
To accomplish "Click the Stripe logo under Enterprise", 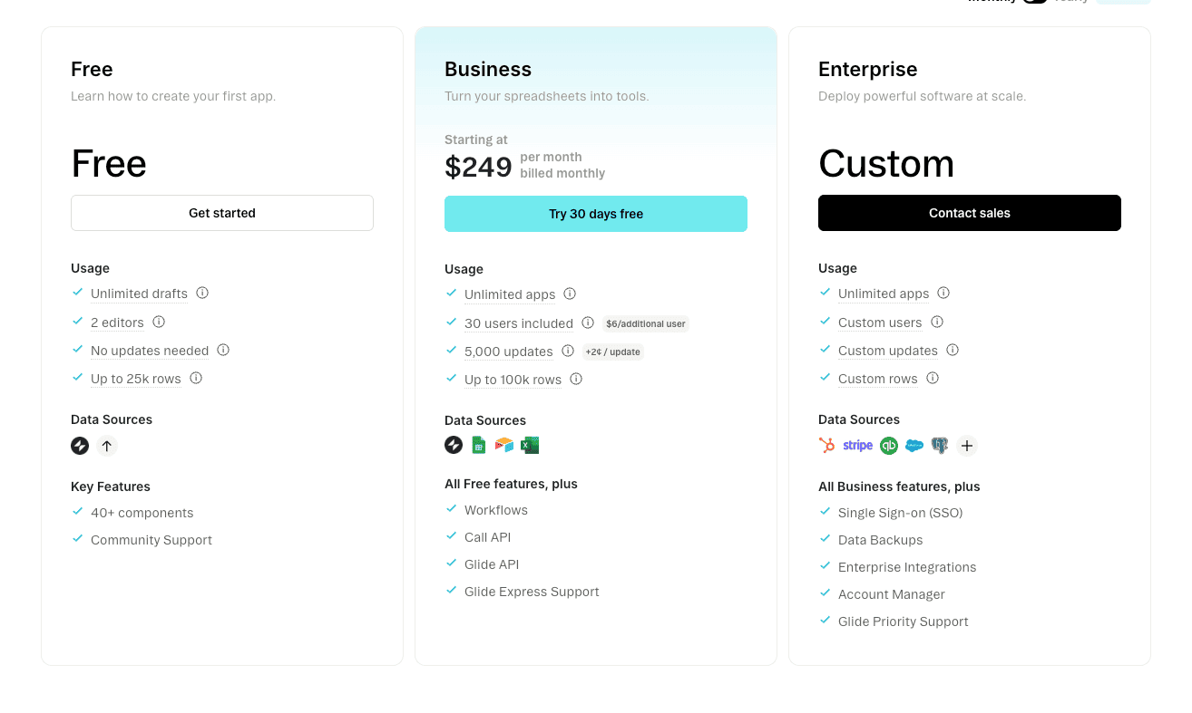I will click(857, 445).
